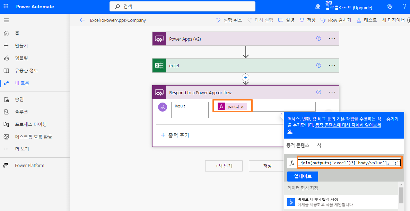This screenshot has width=410, height=211.
Task: Click 출력 추가 to add output
Action: pyautogui.click(x=175, y=135)
